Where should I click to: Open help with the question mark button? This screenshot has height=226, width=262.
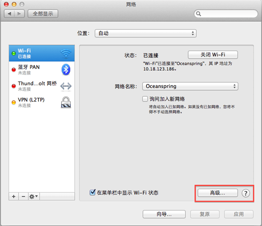pyautogui.click(x=245, y=193)
